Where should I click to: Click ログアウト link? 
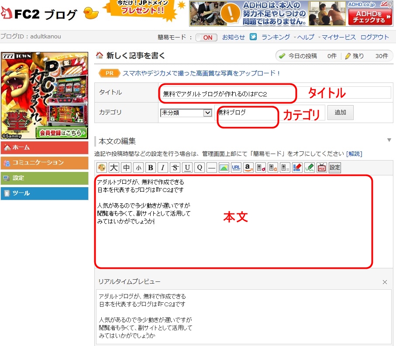375,38
